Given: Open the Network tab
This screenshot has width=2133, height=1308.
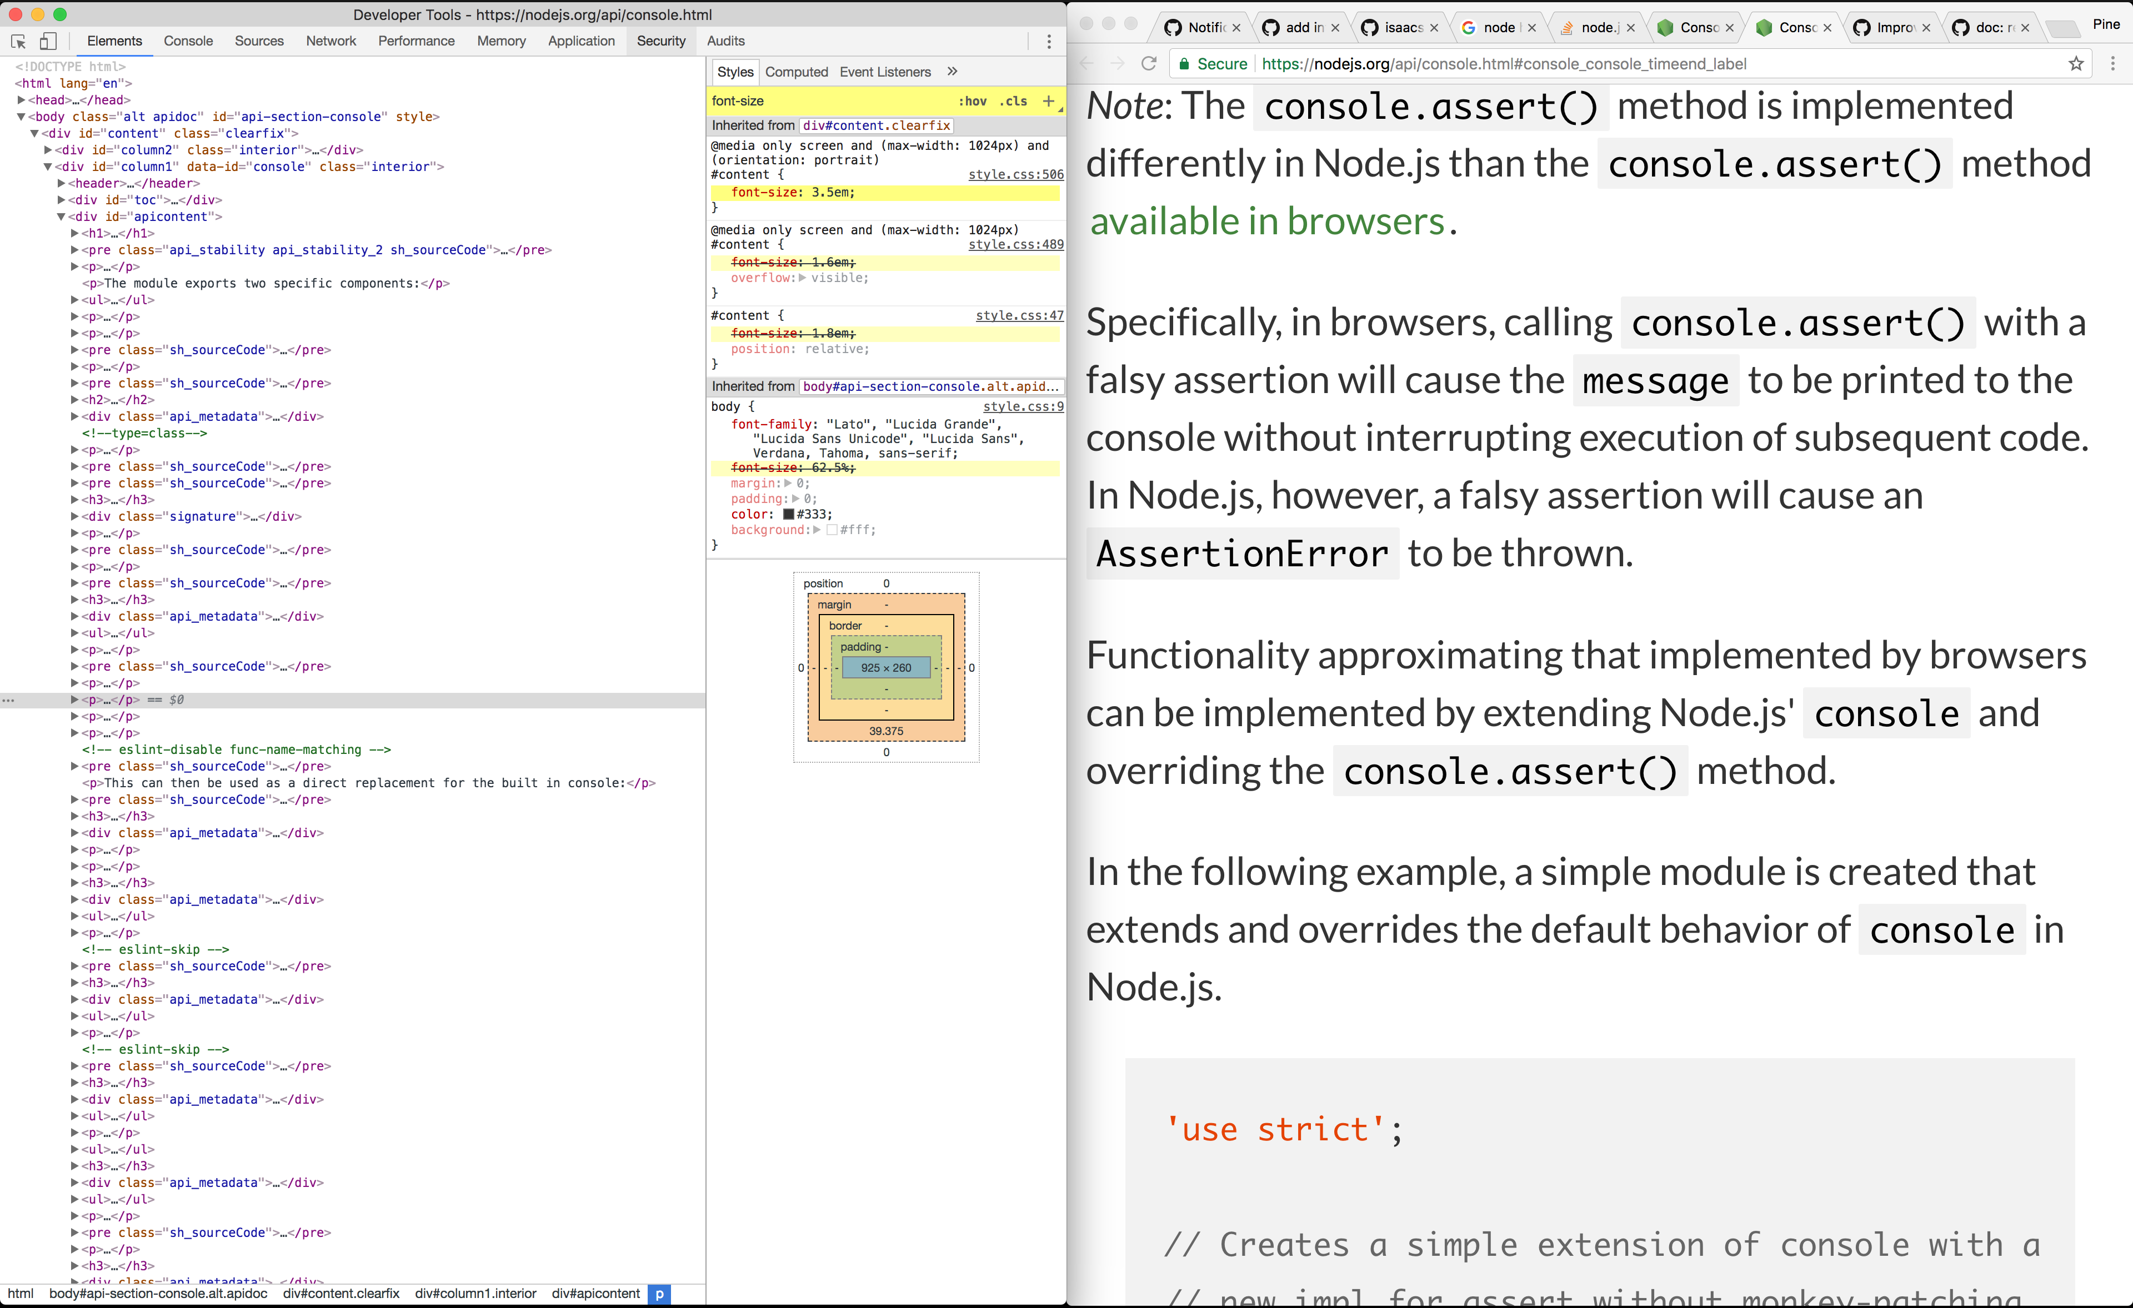Looking at the screenshot, I should (331, 41).
